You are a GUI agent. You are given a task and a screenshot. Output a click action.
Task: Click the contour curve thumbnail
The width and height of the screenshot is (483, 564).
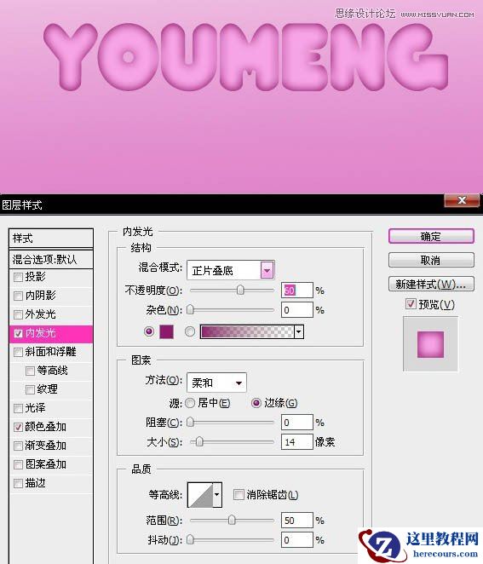pyautogui.click(x=200, y=495)
